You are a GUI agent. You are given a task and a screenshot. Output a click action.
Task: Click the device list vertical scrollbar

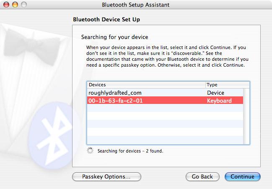point(246,116)
